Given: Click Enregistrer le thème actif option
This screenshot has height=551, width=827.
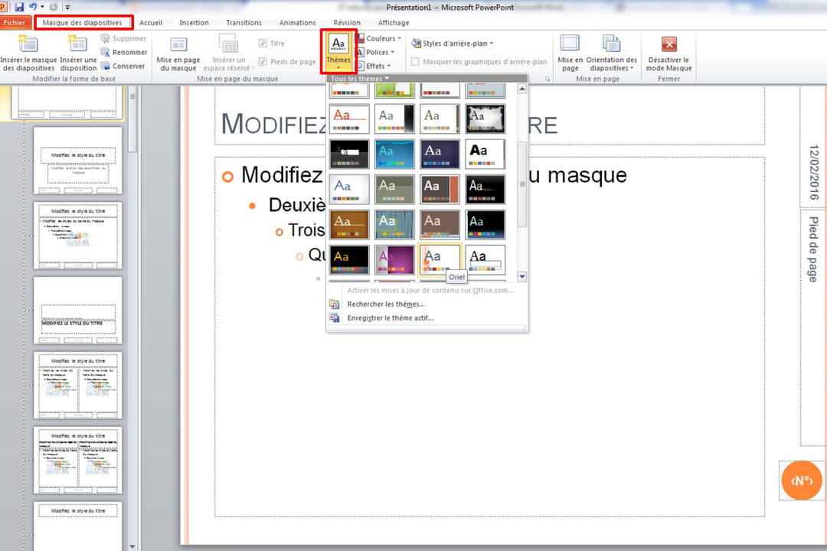Looking at the screenshot, I should click(x=390, y=318).
